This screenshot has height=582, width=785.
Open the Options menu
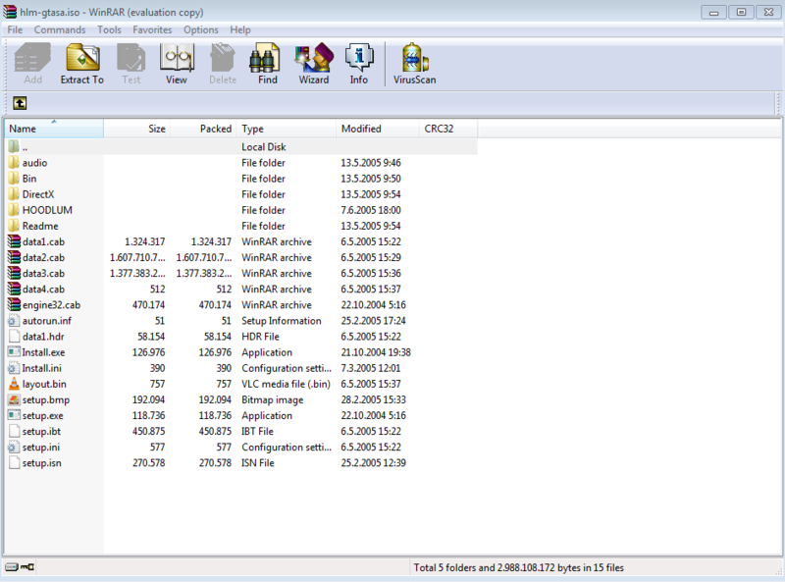click(200, 29)
